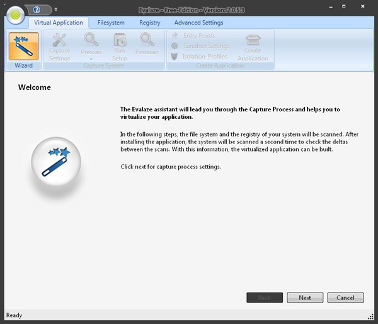The height and width of the screenshot is (324, 378).
Task: Click the Create Application box icon
Action: (253, 40)
